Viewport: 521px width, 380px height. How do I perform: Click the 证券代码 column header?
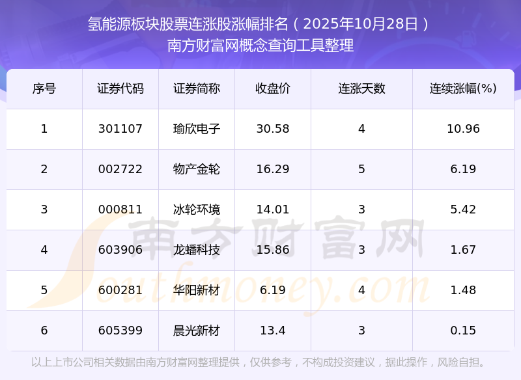[x=120, y=88]
